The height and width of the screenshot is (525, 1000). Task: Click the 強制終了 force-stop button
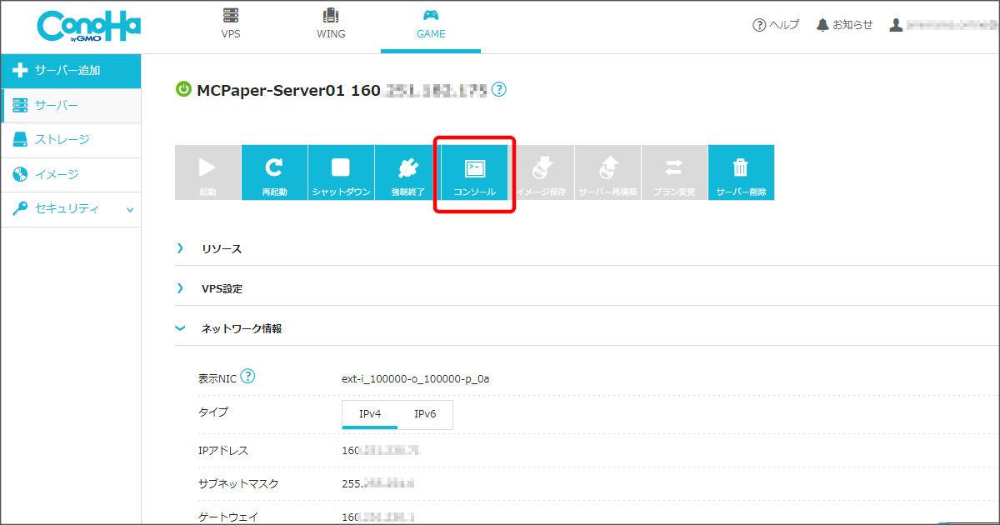pos(407,172)
